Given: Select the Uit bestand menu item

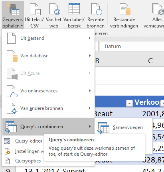Looking at the screenshot, I should pyautogui.click(x=48, y=38).
